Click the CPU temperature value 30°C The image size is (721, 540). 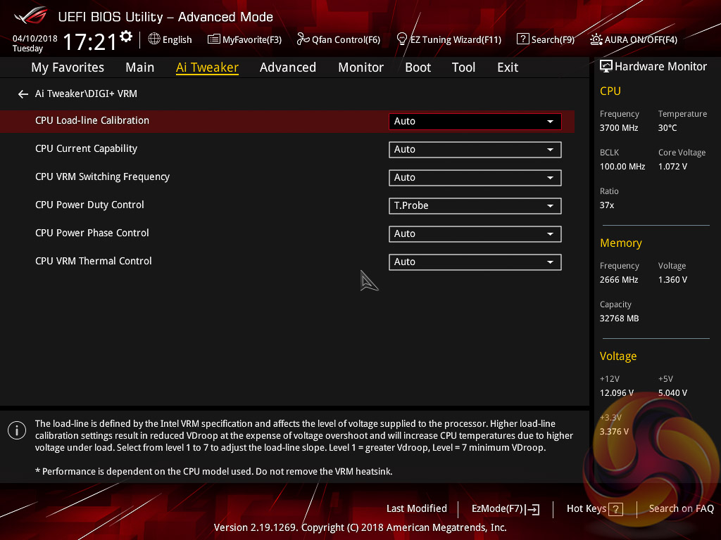667,128
